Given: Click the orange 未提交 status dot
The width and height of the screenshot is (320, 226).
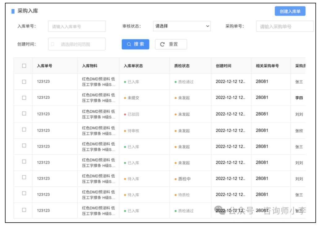Looking at the screenshot, I should pos(125,98).
